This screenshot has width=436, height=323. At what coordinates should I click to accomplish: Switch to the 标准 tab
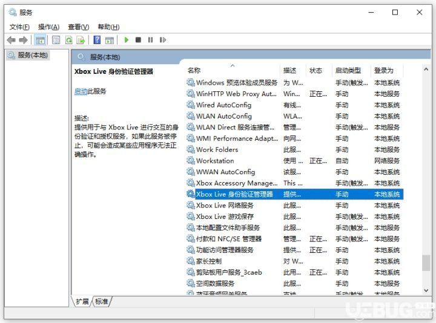(102, 302)
